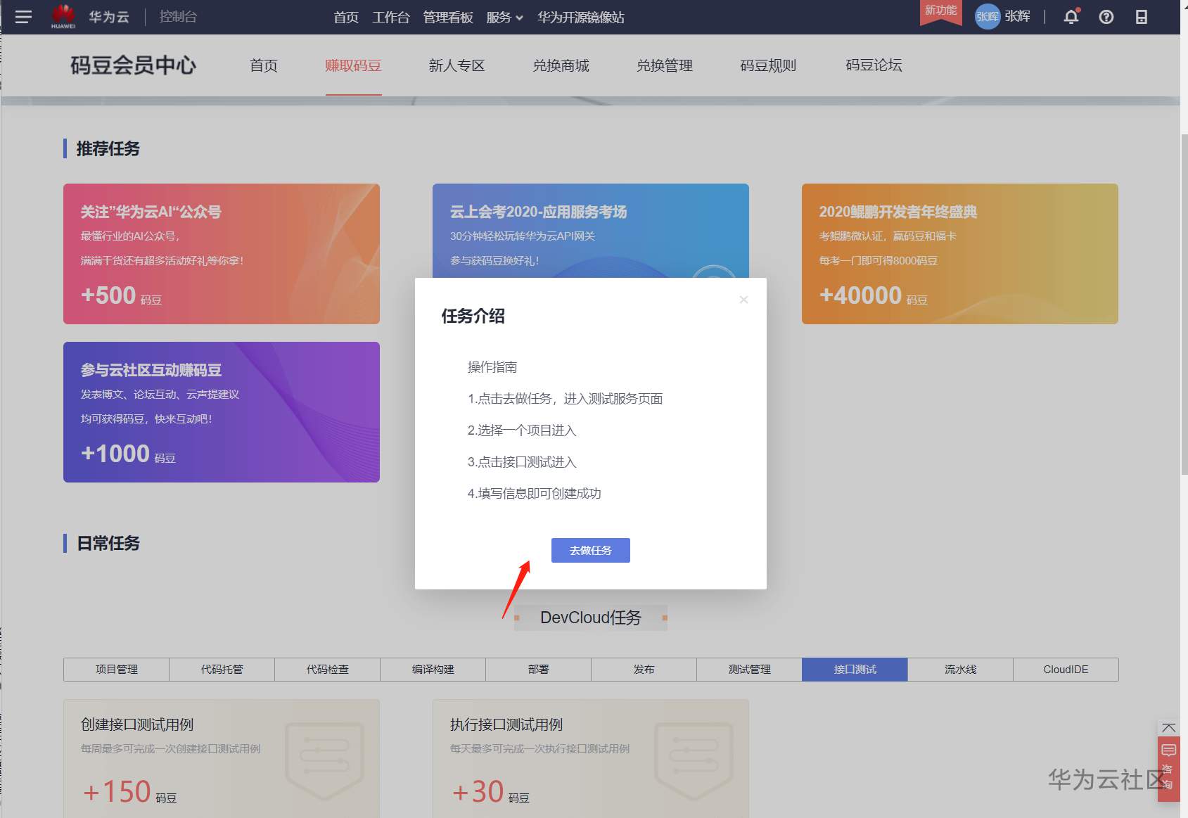Click the 任务介绍 dialog heading

click(473, 317)
